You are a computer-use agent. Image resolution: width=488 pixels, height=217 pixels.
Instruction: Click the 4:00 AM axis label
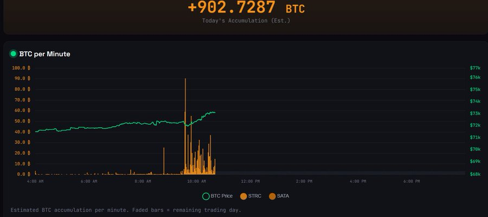coord(35,182)
